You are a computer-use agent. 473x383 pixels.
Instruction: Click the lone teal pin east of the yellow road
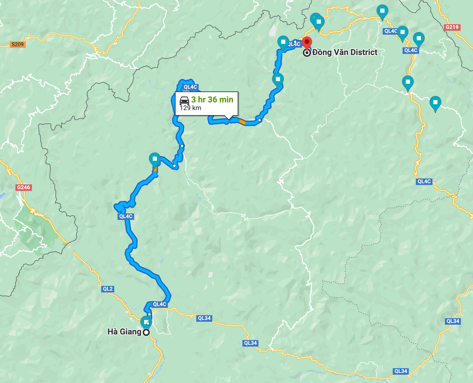click(435, 103)
